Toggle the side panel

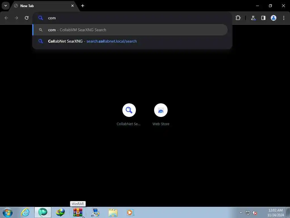tap(263, 18)
